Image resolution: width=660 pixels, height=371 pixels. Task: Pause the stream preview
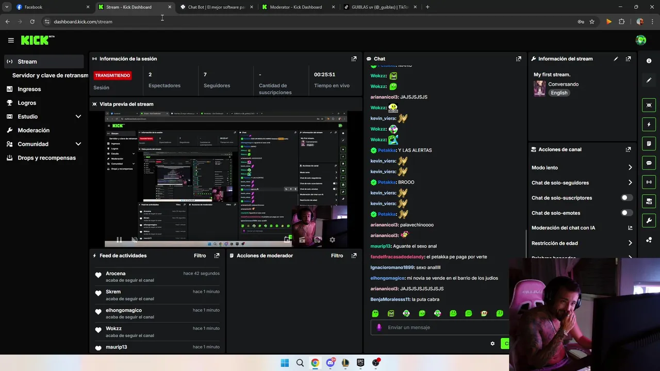[x=119, y=240]
